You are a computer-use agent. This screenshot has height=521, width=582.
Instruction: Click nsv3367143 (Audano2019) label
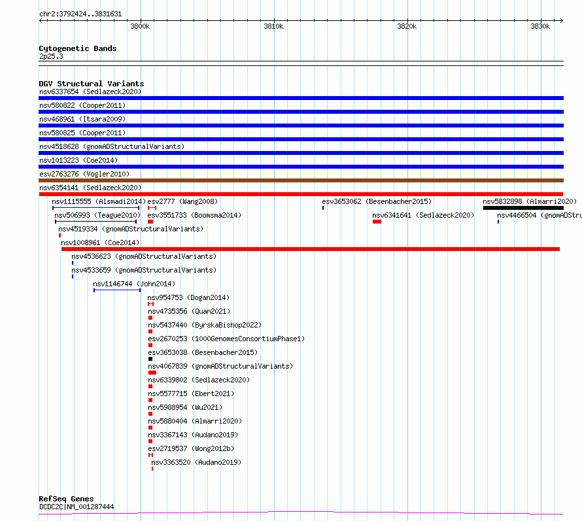(193, 435)
